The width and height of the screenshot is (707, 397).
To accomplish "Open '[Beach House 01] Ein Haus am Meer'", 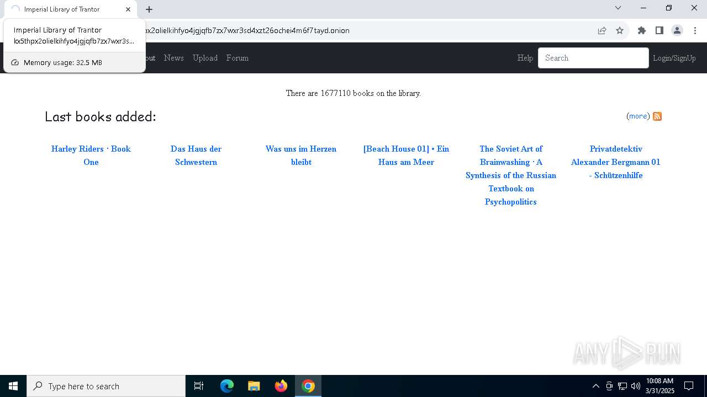I will click(406, 155).
